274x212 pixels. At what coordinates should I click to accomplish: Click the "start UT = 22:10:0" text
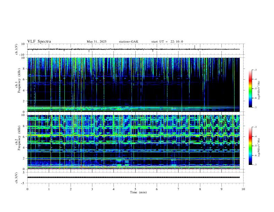[167, 42]
